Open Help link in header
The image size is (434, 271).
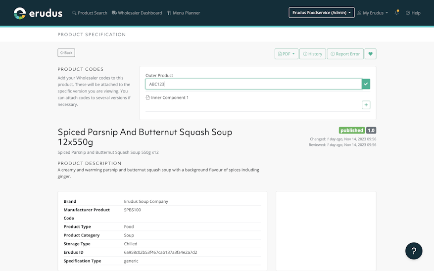tap(413, 13)
